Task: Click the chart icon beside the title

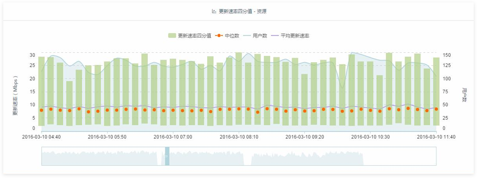Action: tap(214, 11)
